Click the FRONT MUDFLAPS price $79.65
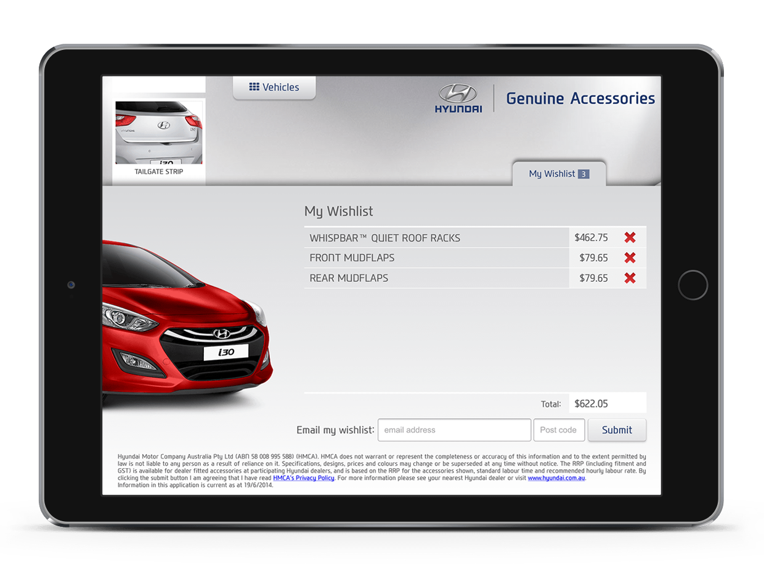 (593, 258)
